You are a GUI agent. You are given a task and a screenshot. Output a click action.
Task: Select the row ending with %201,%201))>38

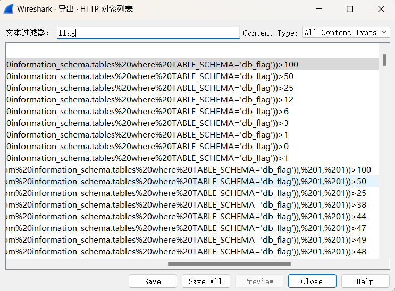point(192,205)
